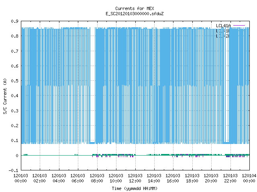257x192 pixels.
Task: Click the x-axis date label '120104'
Action: (x=249, y=176)
